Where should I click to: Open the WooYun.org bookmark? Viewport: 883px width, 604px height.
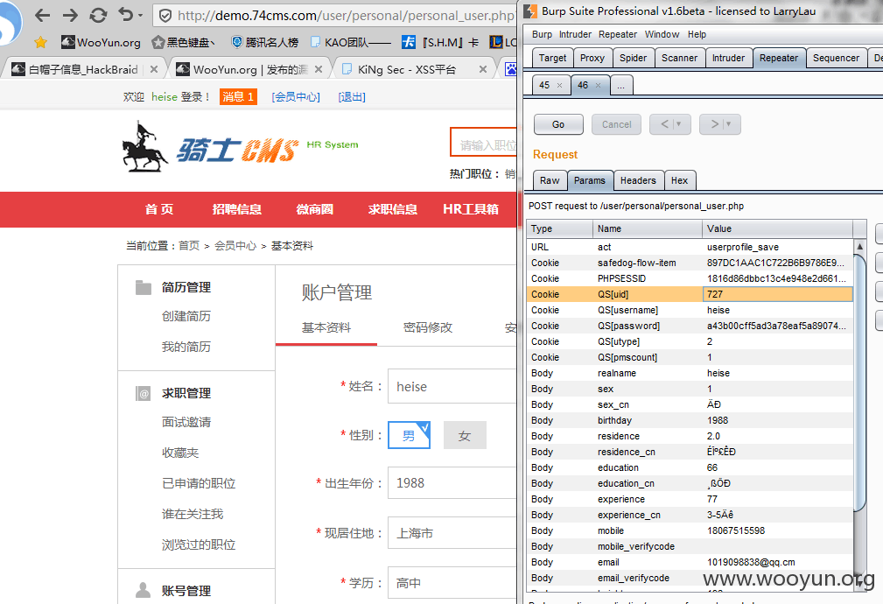pos(101,42)
